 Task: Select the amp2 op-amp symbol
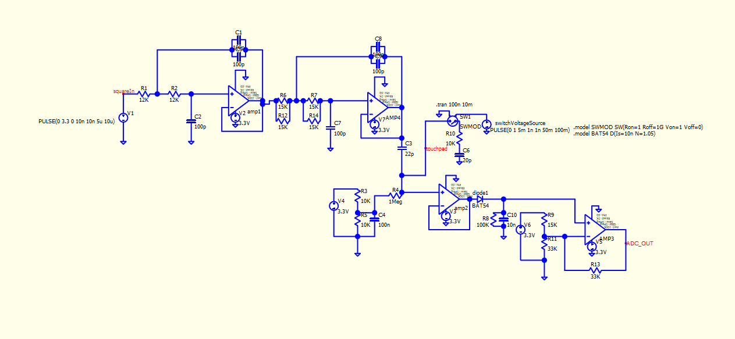(449, 199)
